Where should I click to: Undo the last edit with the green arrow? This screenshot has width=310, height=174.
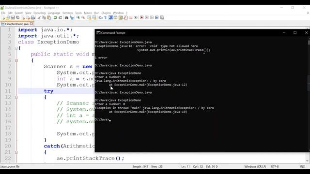coord(55,17)
